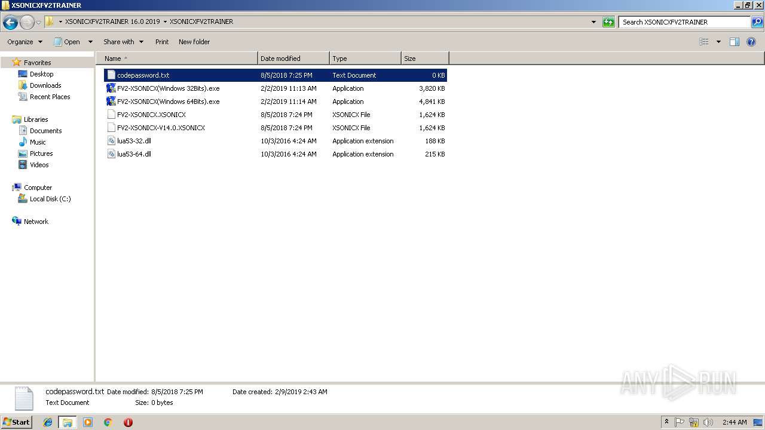Select Computer in navigation pane
This screenshot has width=765, height=430.
pyautogui.click(x=38, y=188)
